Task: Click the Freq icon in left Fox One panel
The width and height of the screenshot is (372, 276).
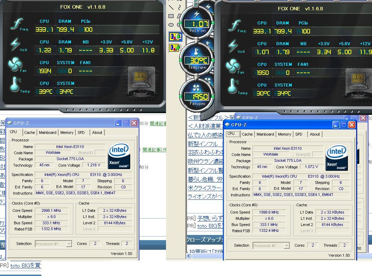Action: click(x=17, y=24)
